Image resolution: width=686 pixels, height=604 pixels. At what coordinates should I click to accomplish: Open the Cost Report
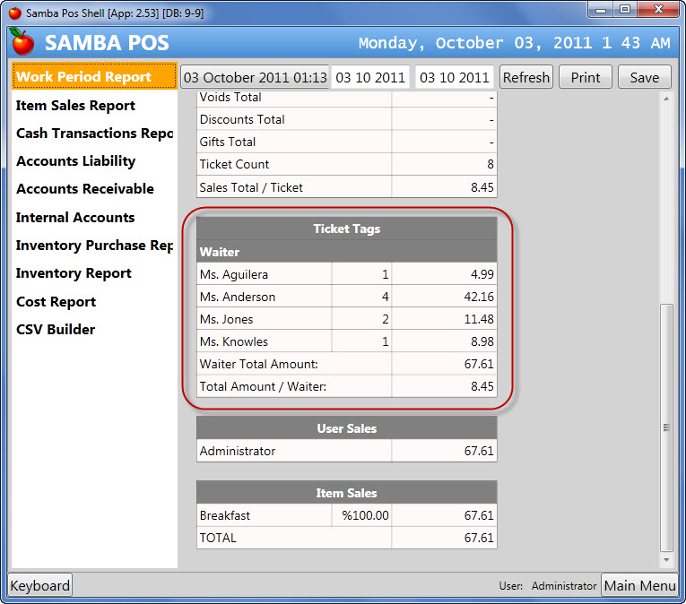[x=56, y=302]
